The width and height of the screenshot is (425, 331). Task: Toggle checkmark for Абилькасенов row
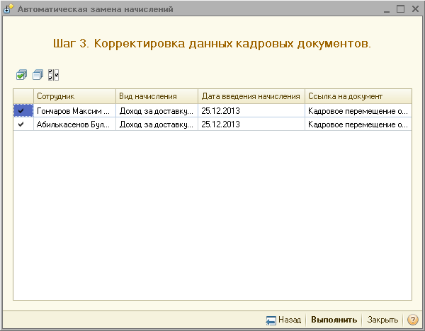tap(22, 124)
